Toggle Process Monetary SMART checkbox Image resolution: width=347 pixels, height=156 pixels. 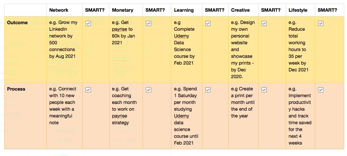point(148,90)
